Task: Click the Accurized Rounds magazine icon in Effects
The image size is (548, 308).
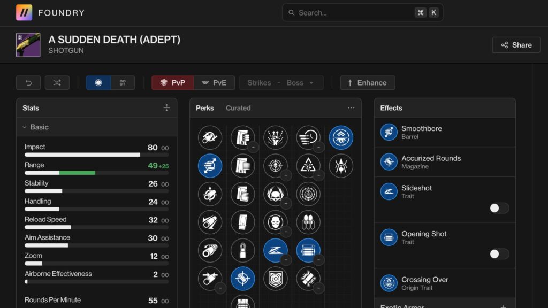Action: click(389, 162)
